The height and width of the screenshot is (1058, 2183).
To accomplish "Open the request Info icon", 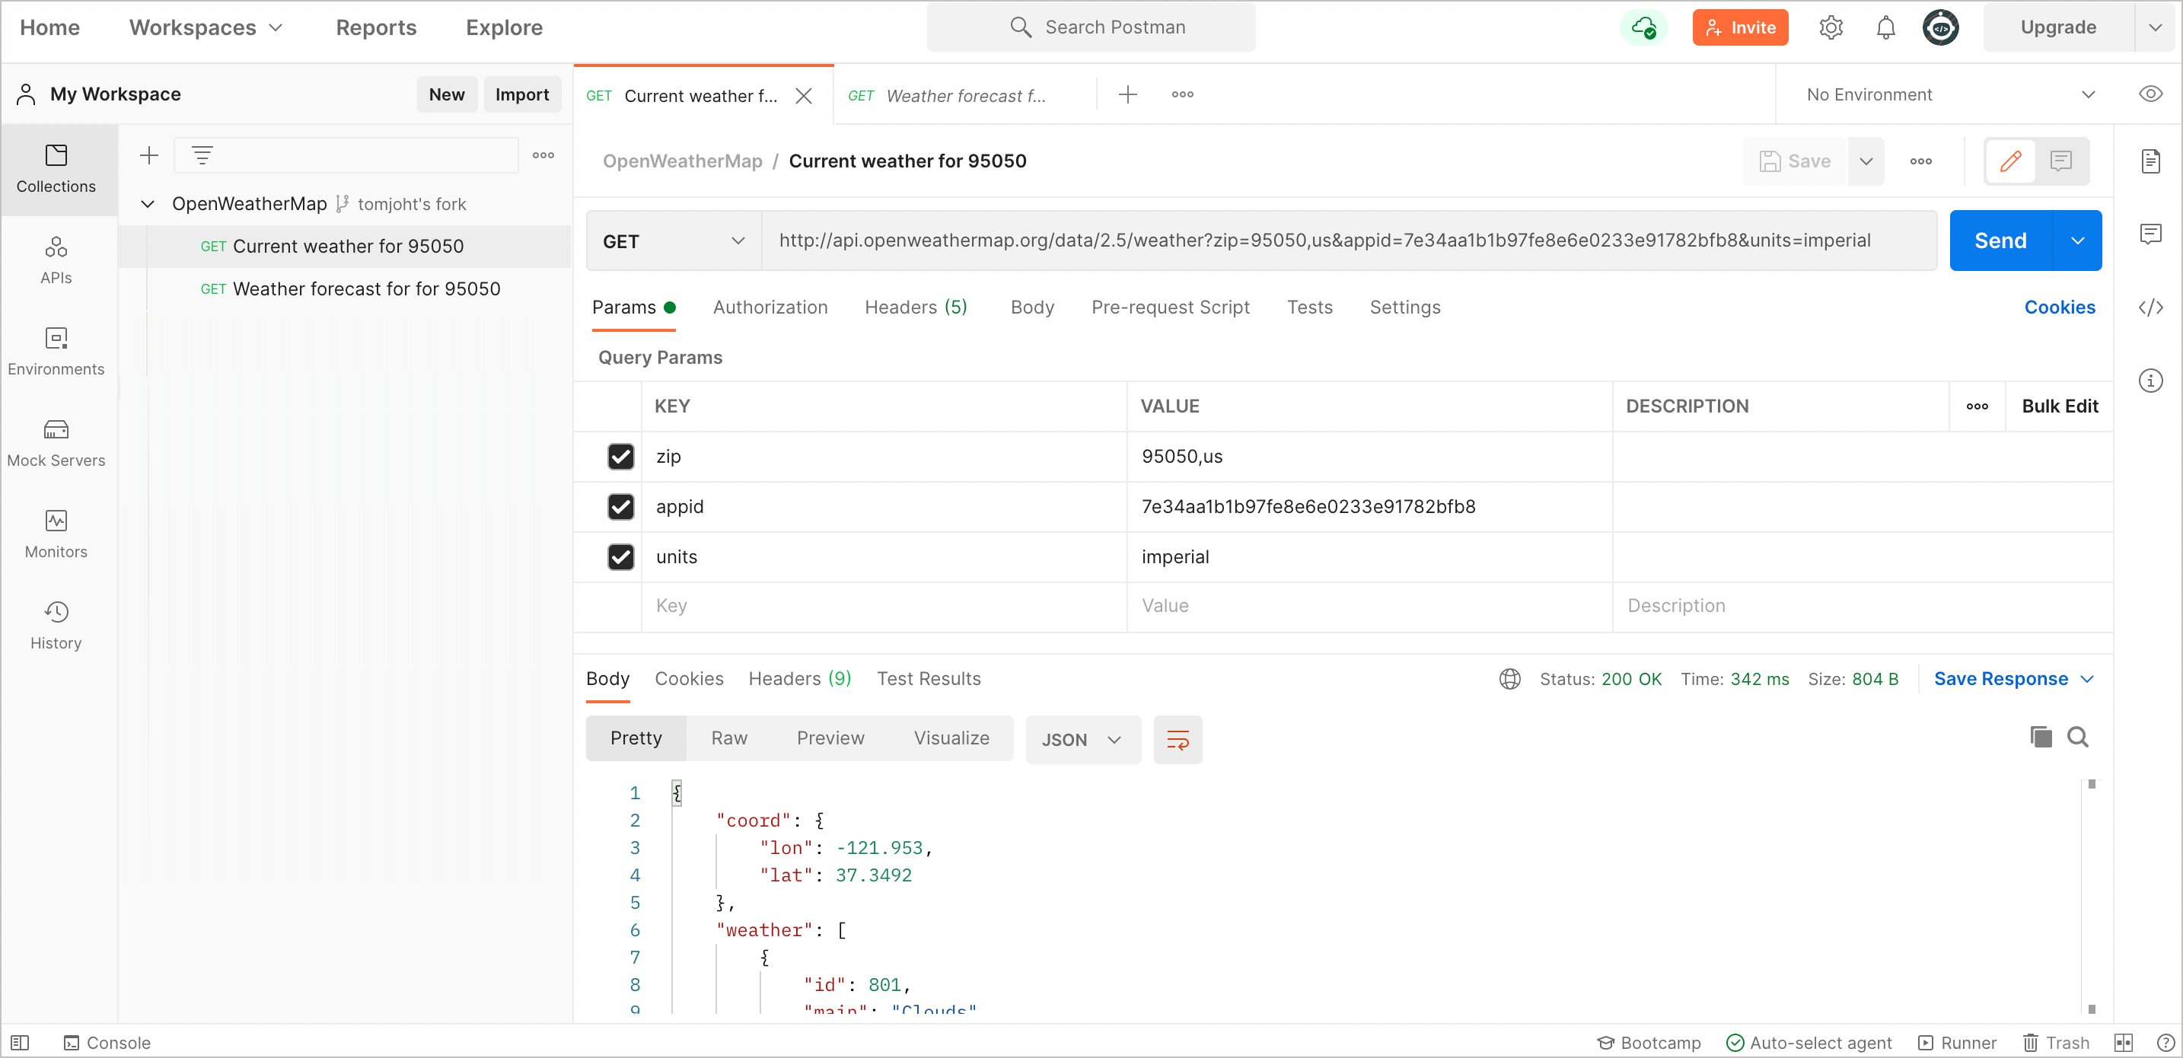I will point(2150,381).
